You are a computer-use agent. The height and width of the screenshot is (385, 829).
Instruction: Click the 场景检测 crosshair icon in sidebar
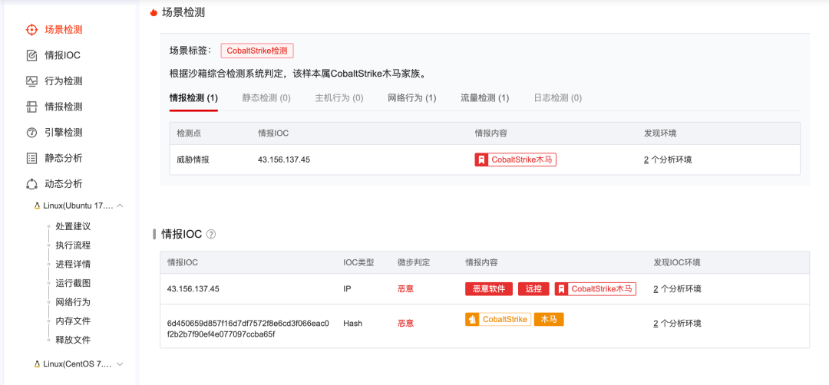point(31,30)
